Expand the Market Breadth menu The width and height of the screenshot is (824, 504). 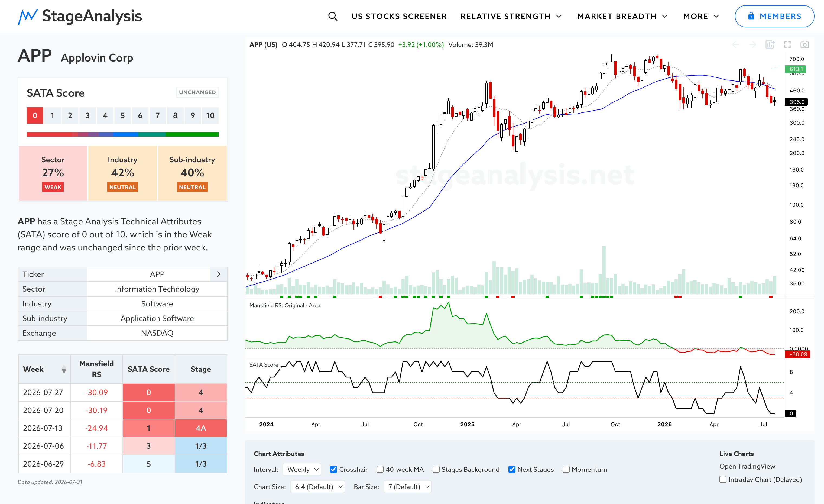click(x=622, y=16)
